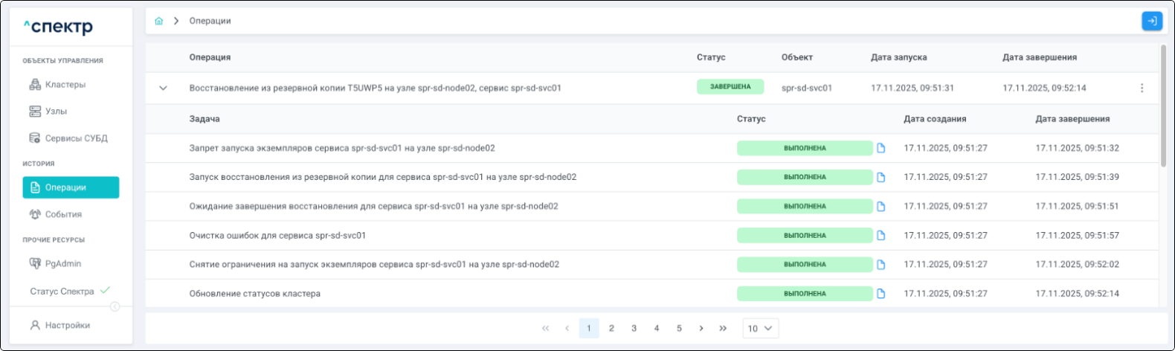
Task: Open PgAdmin resource link
Action: (x=62, y=263)
